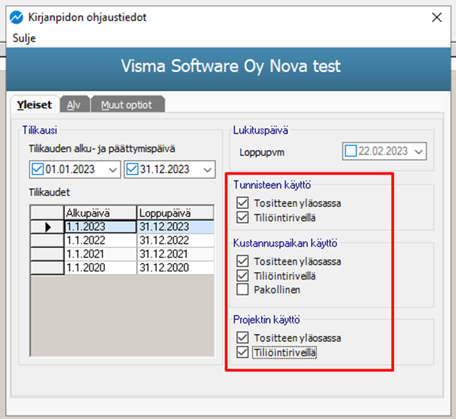Click the Alkupäivä column header

coord(100,213)
